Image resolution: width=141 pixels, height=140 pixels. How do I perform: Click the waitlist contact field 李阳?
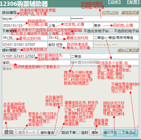pyautogui.click(x=36, y=63)
